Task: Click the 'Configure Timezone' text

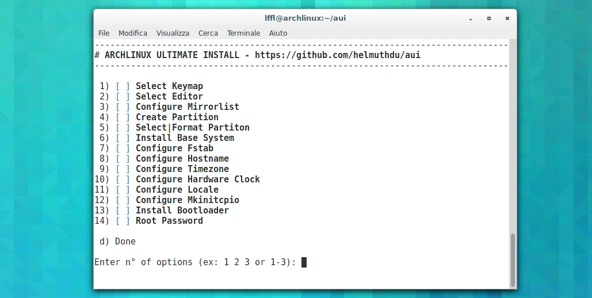Action: [x=182, y=169]
